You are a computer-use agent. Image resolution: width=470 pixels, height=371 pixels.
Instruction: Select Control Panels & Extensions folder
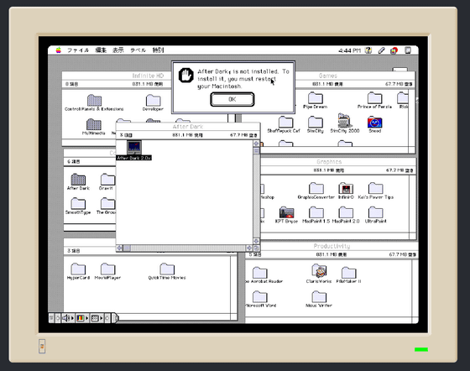click(x=94, y=102)
